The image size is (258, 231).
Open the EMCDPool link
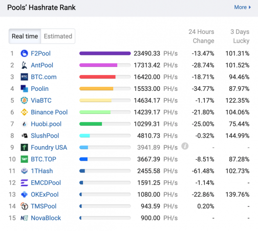(x=46, y=183)
